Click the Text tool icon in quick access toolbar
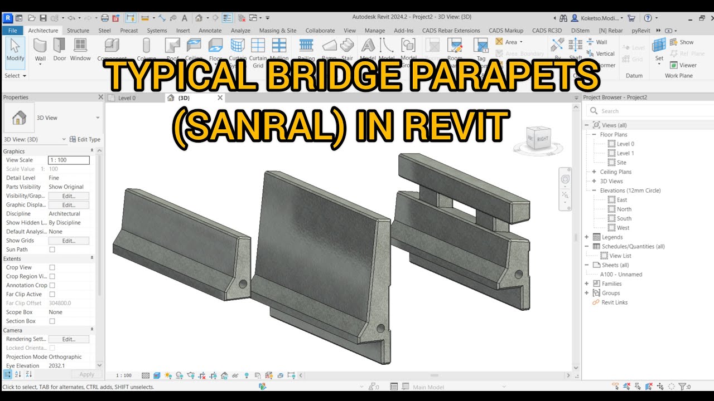The height and width of the screenshot is (401, 714). (184, 18)
